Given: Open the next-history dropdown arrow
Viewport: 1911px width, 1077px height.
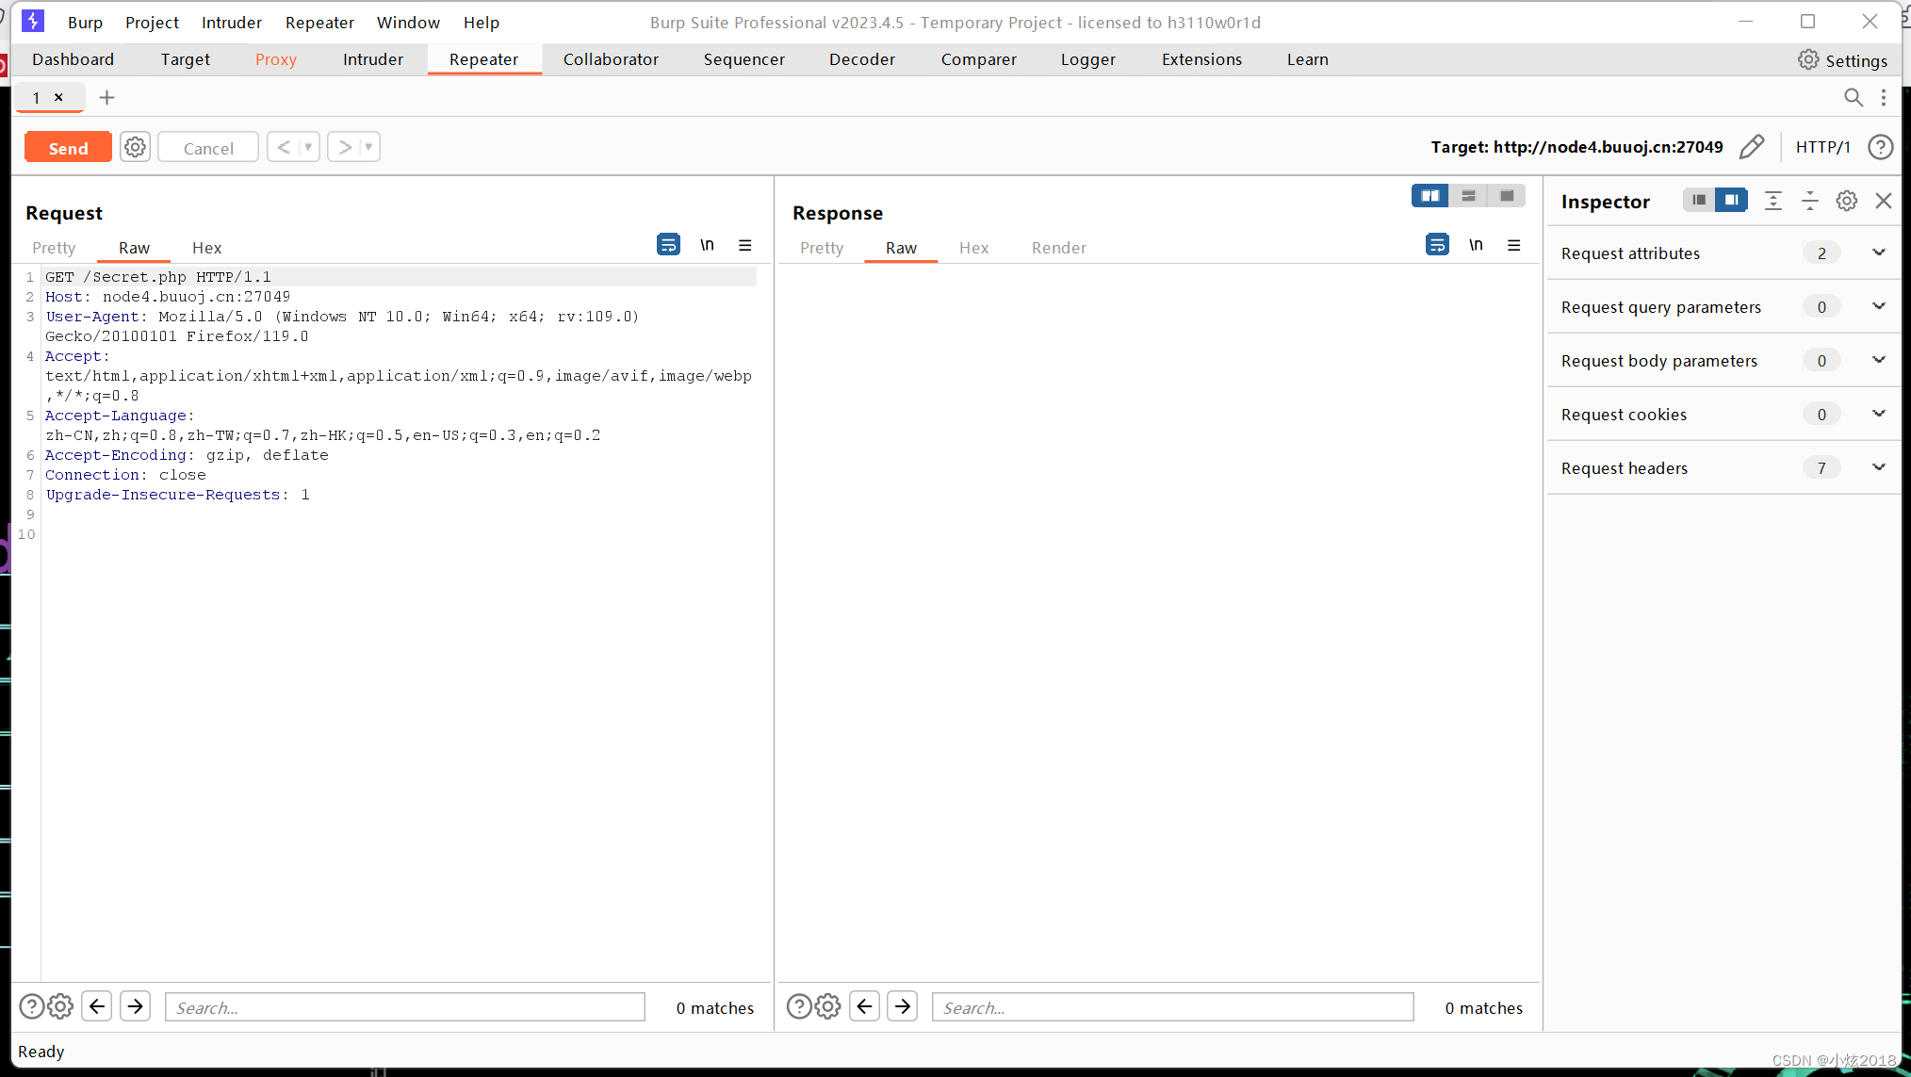Looking at the screenshot, I should [369, 147].
